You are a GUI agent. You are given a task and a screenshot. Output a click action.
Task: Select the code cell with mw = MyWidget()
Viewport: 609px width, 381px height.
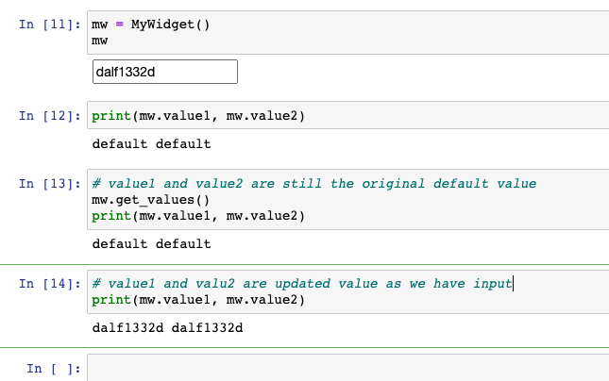click(348, 33)
